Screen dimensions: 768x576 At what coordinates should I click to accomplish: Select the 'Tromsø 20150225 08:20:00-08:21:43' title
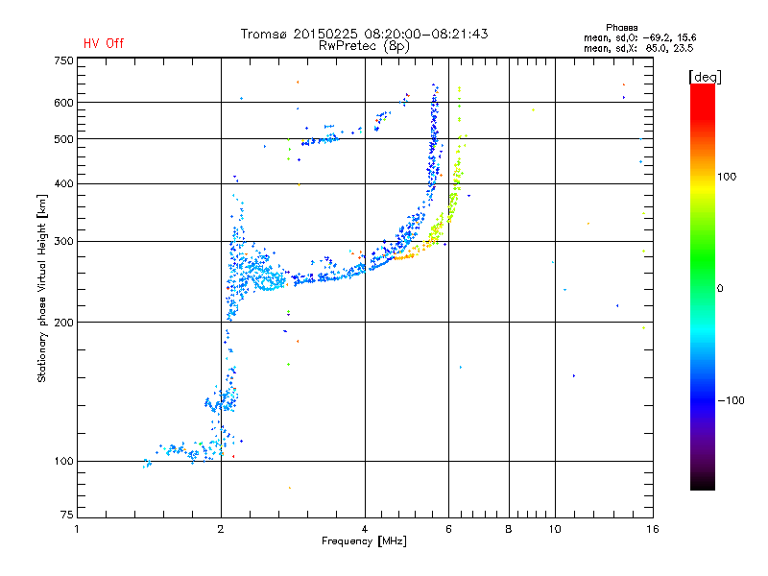pos(364,34)
